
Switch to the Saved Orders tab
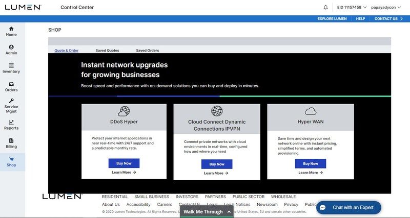[x=148, y=51]
